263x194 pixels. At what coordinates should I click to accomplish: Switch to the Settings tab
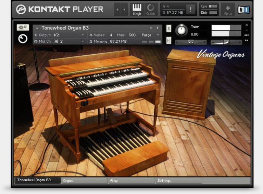coord(179,181)
